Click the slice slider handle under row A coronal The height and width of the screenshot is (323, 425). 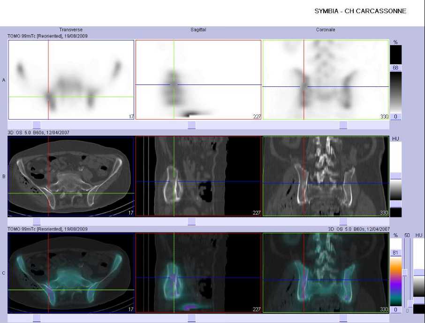[x=343, y=125]
